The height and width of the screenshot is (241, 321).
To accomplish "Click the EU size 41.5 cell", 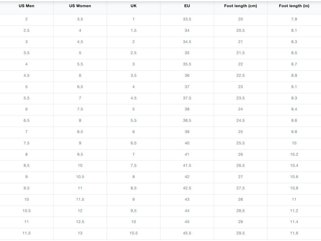I will click(x=187, y=166).
